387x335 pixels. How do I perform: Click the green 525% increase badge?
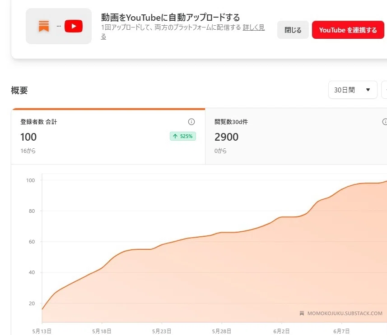tap(183, 136)
